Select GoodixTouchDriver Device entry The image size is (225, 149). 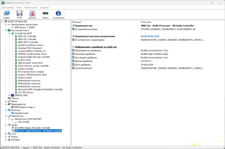coord(31,45)
